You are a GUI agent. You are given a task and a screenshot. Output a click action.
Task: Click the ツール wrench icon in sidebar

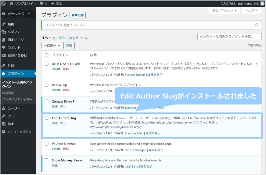pyautogui.click(x=4, y=116)
